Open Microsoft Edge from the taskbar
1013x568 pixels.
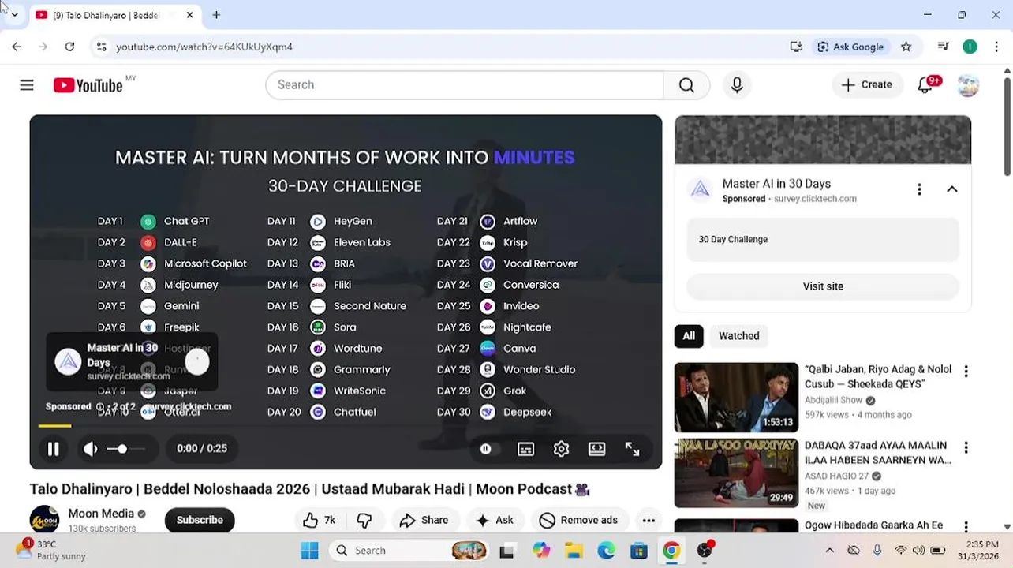(x=606, y=551)
